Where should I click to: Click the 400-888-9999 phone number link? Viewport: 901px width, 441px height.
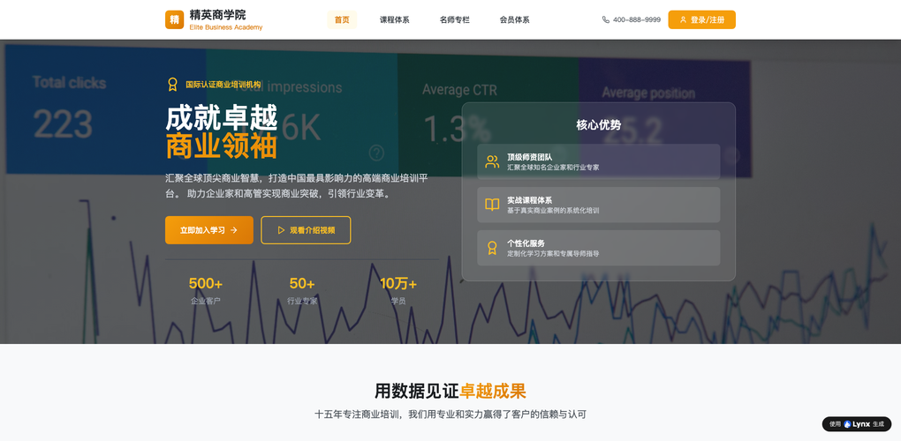point(636,19)
